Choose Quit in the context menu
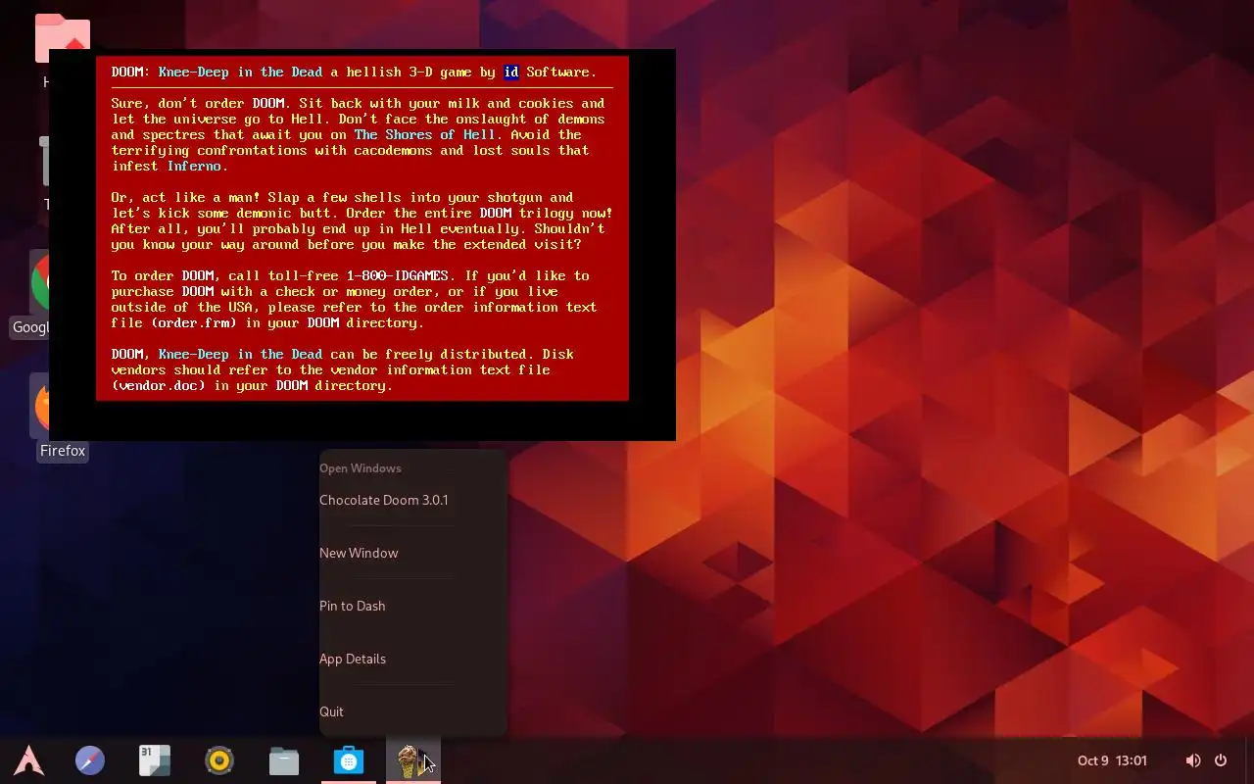Image resolution: width=1254 pixels, height=784 pixels. (x=413, y=711)
